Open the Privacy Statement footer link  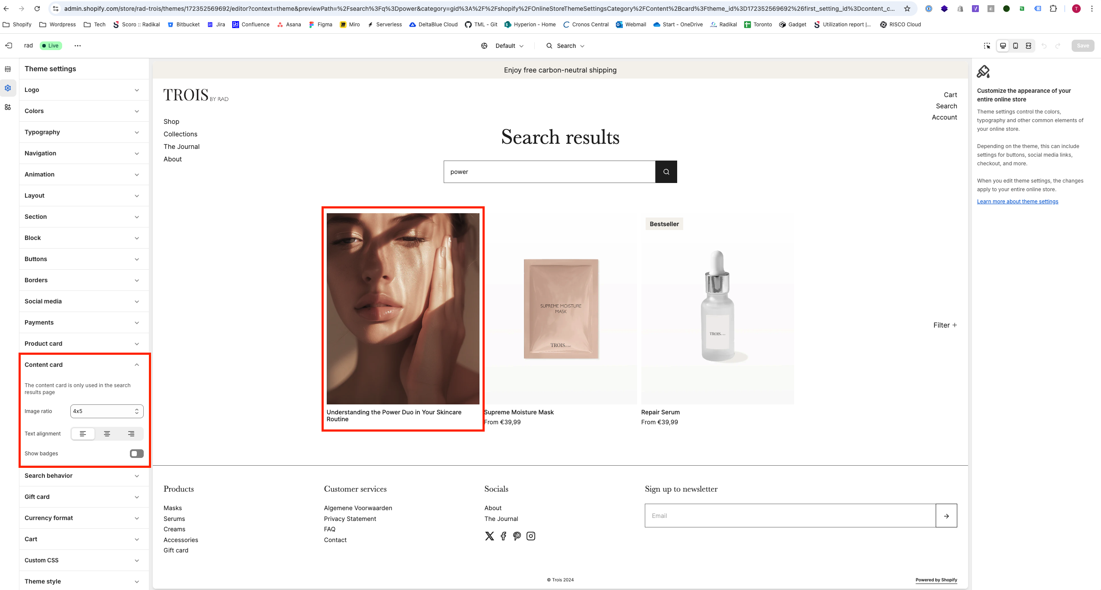click(350, 519)
